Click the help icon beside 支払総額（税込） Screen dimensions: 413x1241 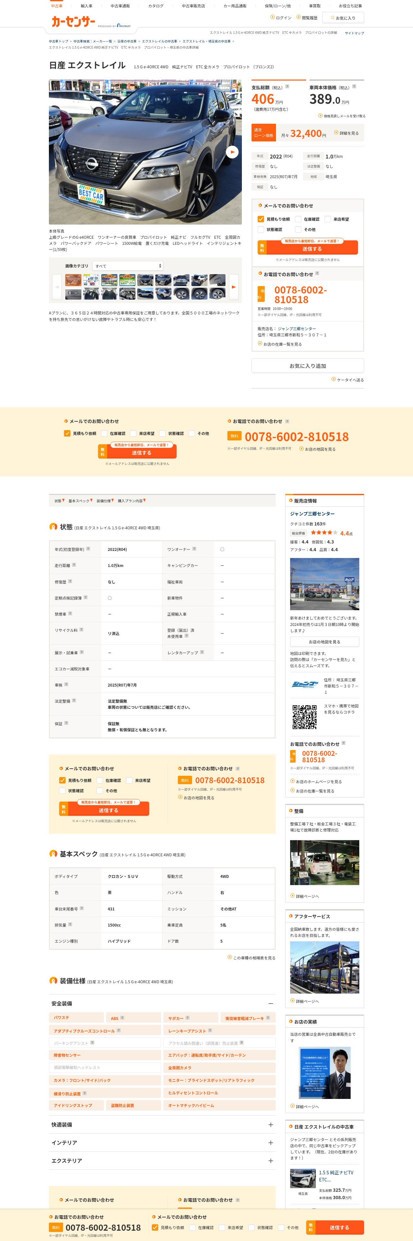click(288, 87)
